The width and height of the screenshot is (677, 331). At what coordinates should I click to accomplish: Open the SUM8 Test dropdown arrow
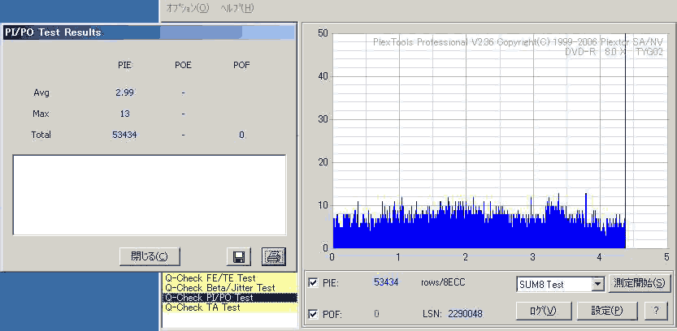coord(597,284)
